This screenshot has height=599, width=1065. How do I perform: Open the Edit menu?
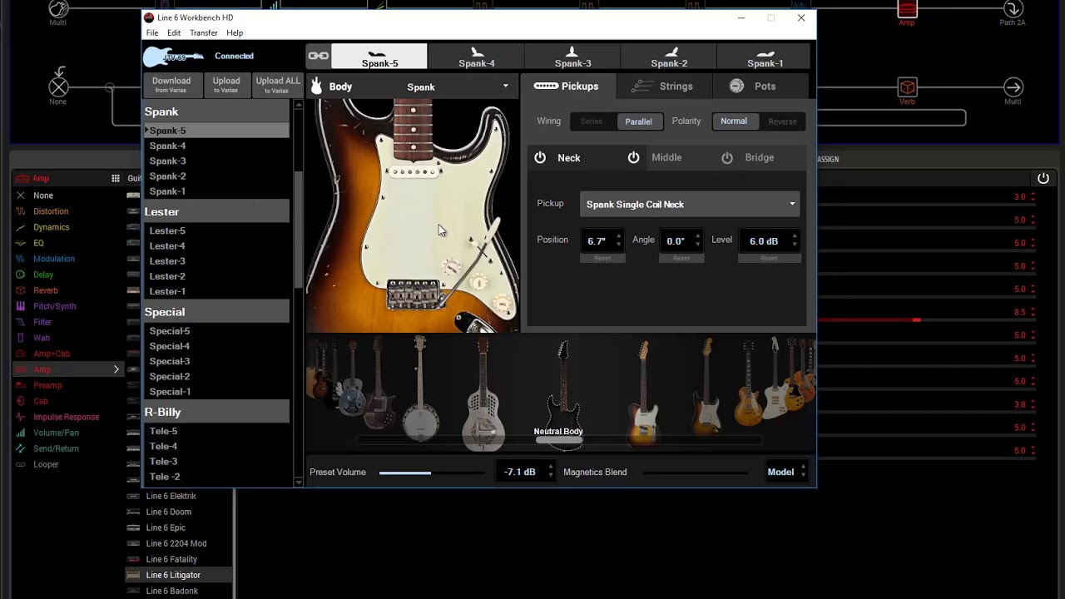[174, 33]
